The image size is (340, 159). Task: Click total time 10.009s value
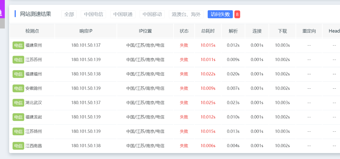click(208, 88)
